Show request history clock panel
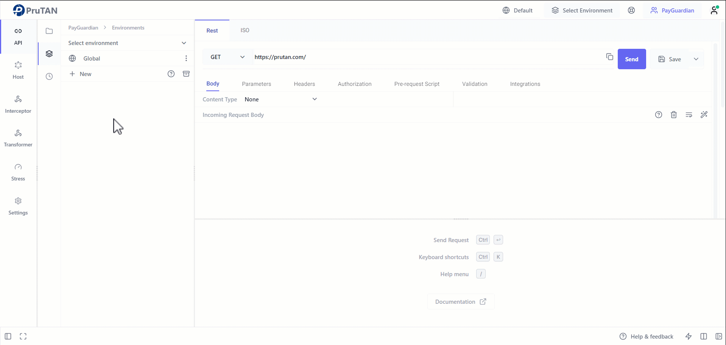This screenshot has height=345, width=726. (49, 76)
